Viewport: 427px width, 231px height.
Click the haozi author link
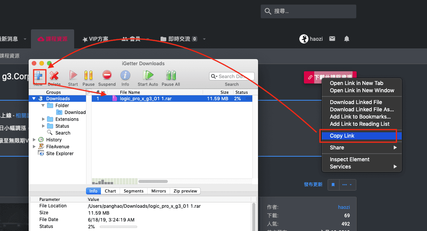tap(344, 207)
